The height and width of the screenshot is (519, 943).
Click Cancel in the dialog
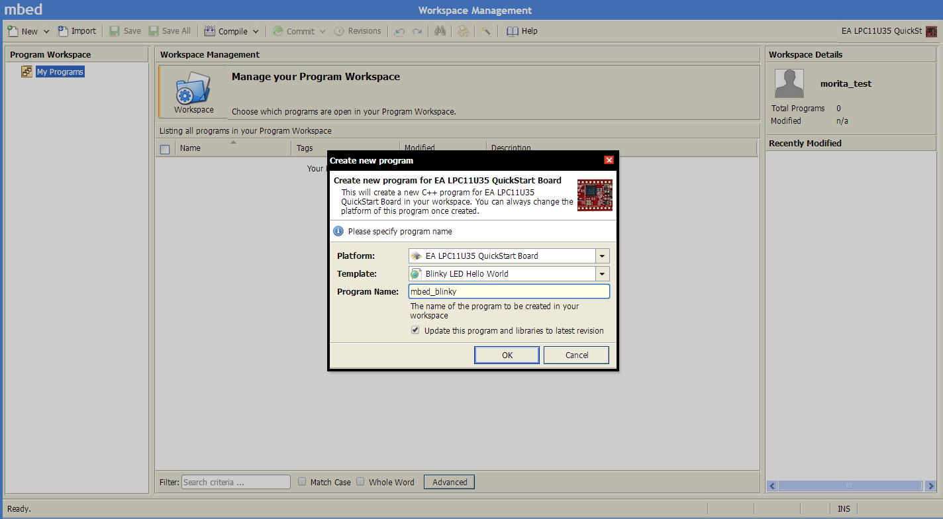tap(576, 355)
